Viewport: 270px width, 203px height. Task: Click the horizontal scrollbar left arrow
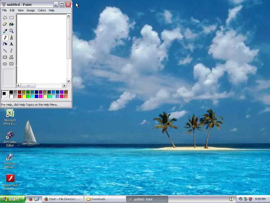click(x=19, y=85)
